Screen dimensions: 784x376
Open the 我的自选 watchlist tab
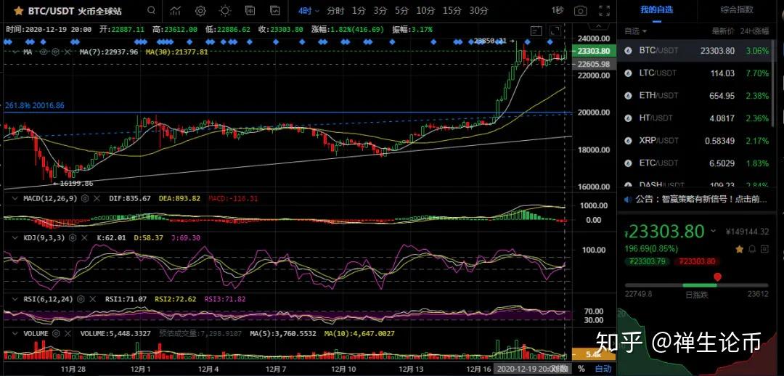pyautogui.click(x=656, y=9)
